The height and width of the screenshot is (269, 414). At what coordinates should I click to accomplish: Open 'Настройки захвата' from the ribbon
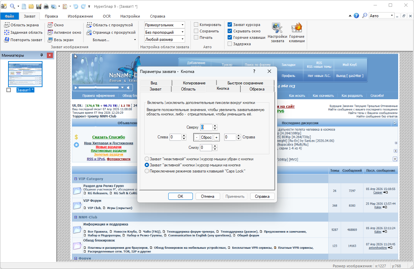pyautogui.click(x=277, y=33)
